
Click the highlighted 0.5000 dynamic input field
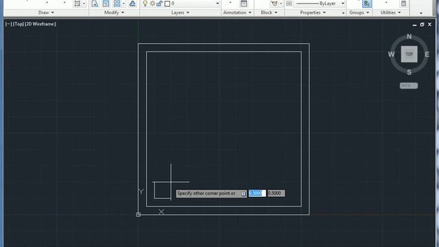257,193
